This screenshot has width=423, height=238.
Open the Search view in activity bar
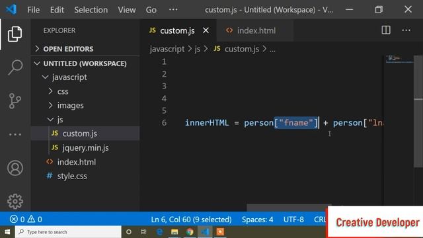(x=15, y=67)
